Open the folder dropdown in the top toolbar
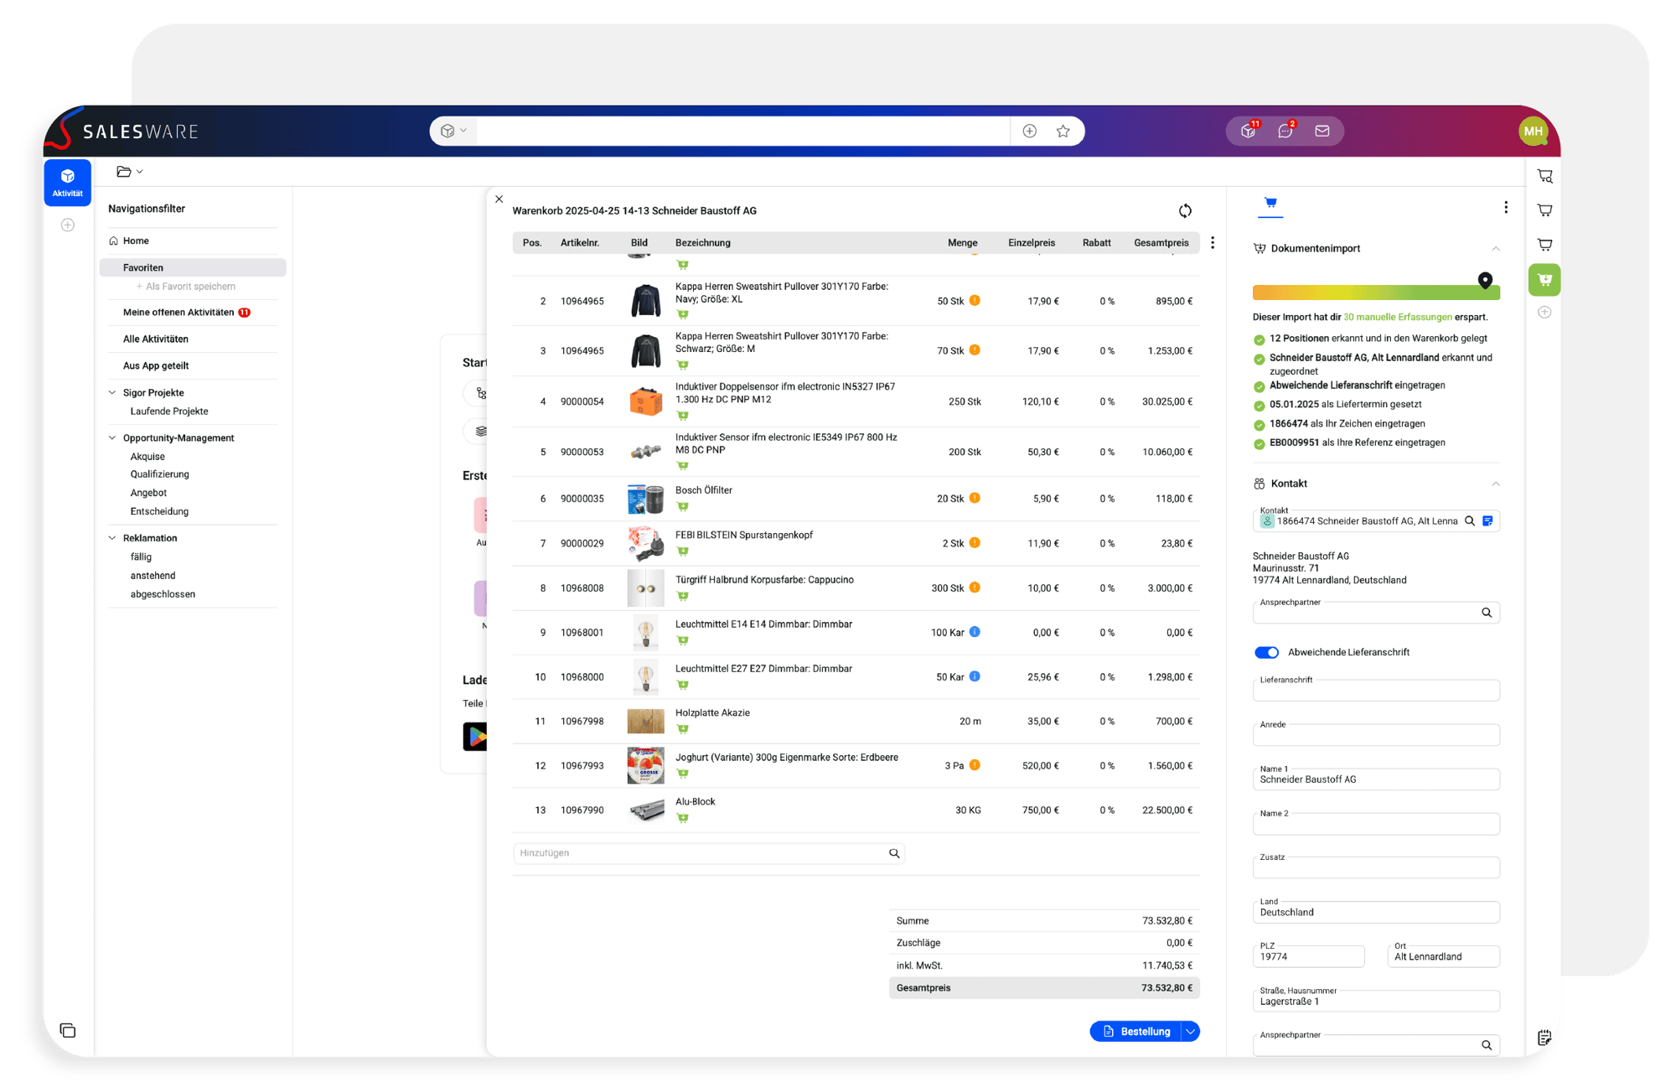This screenshot has height=1082, width=1676. coord(129,172)
